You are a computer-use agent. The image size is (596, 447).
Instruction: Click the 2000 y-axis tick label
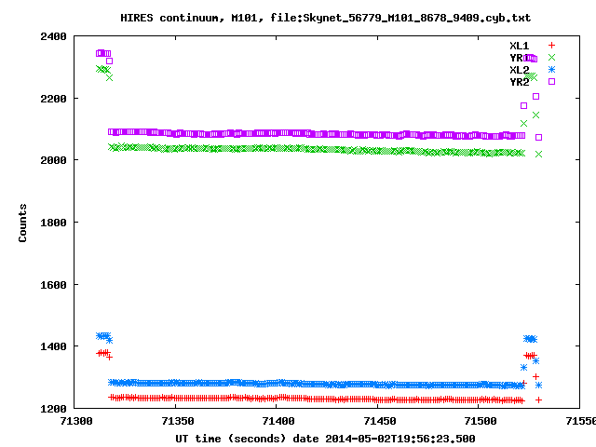(54, 160)
